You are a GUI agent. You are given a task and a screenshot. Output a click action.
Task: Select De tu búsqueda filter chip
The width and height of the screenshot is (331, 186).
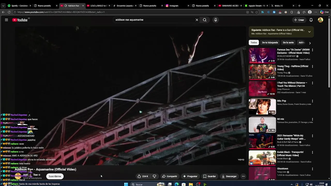click(270, 43)
